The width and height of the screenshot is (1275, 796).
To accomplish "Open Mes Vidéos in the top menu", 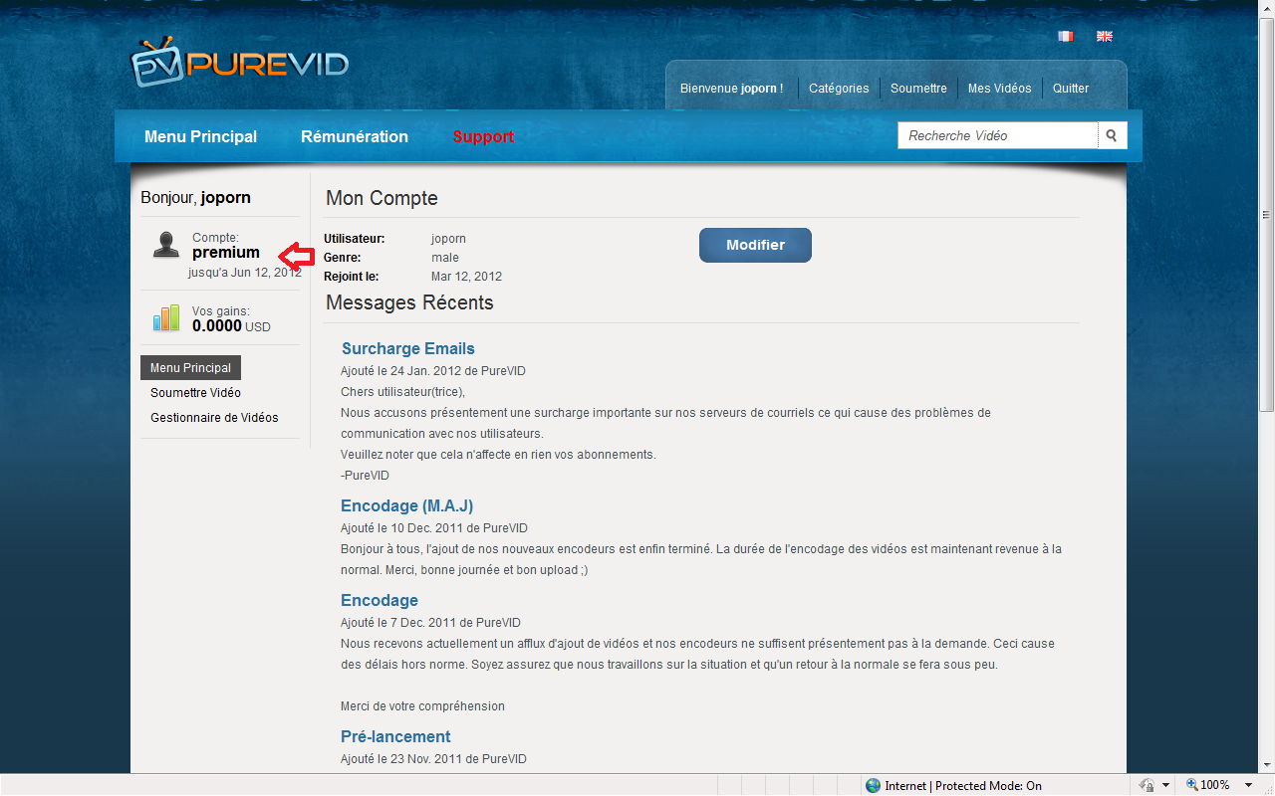I will (1000, 89).
